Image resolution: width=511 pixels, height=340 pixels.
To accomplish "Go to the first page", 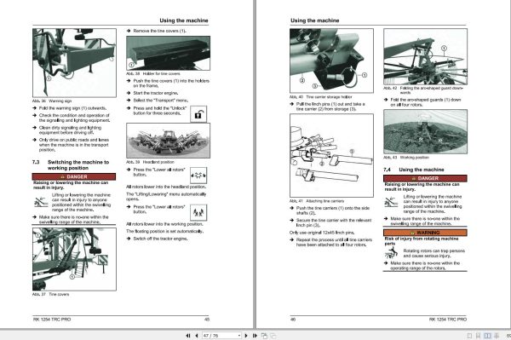I will [188, 336].
